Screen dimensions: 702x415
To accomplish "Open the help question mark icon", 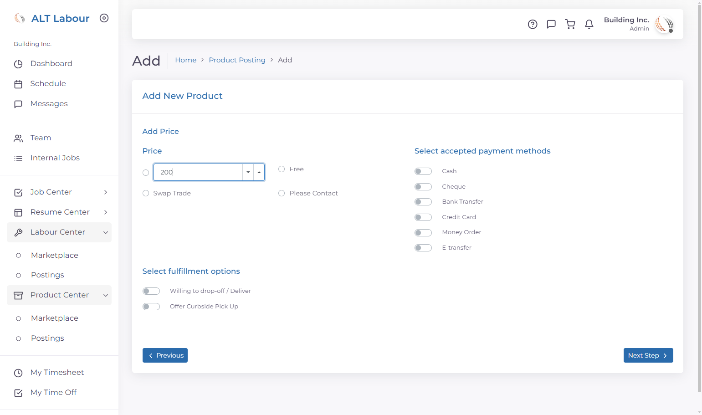I will click(533, 24).
